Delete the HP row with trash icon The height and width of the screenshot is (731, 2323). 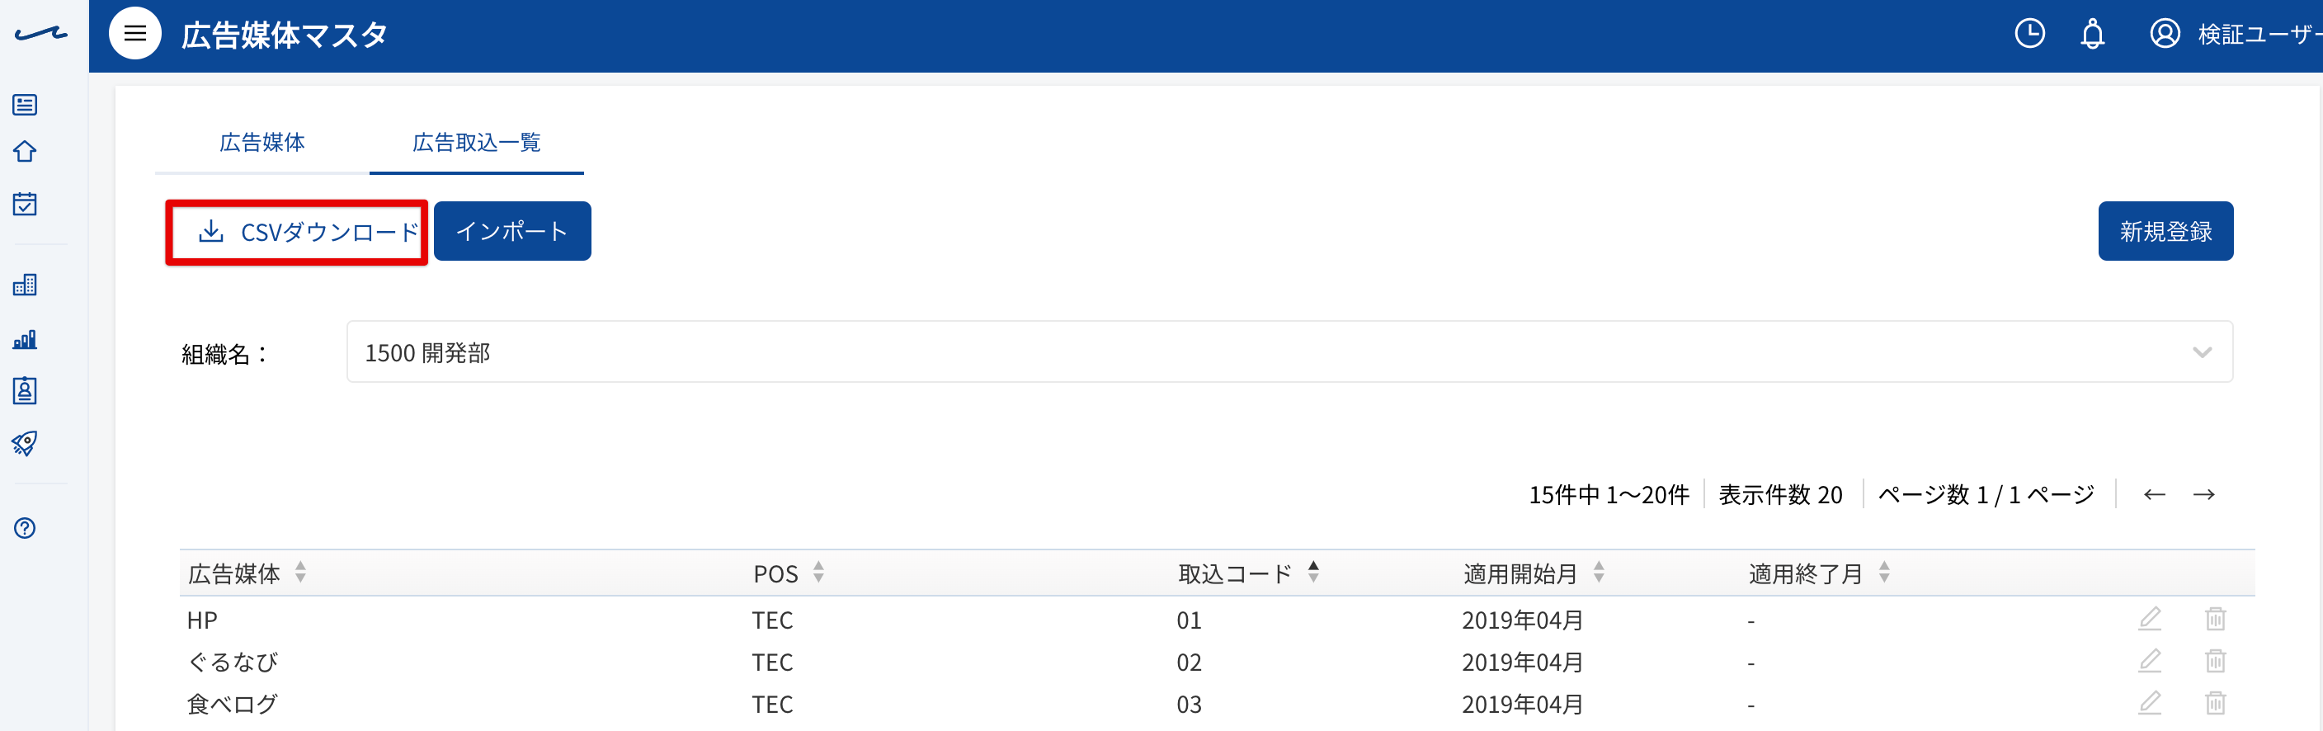[2216, 619]
